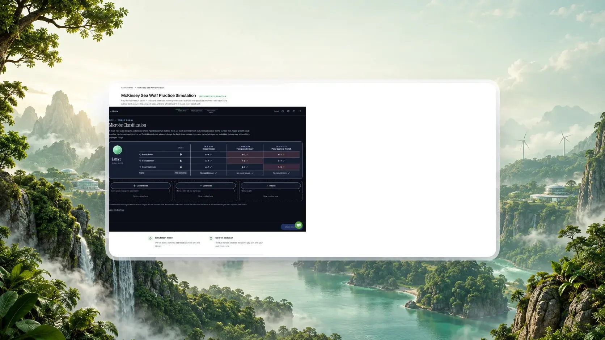Click the Ember Shoal column header
The image size is (605, 340).
pyautogui.click(x=209, y=148)
